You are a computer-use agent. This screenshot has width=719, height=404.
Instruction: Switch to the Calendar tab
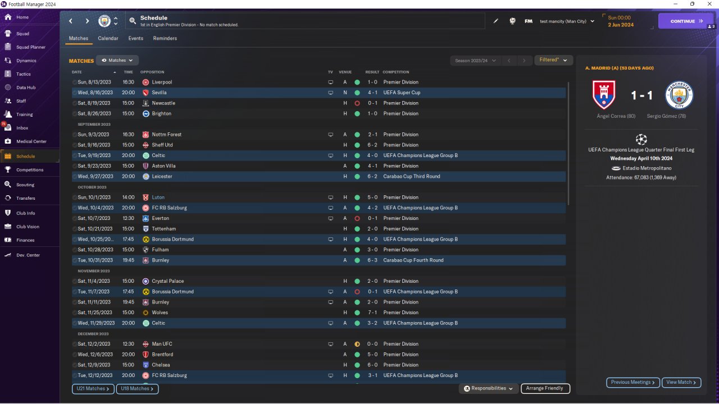tap(108, 39)
